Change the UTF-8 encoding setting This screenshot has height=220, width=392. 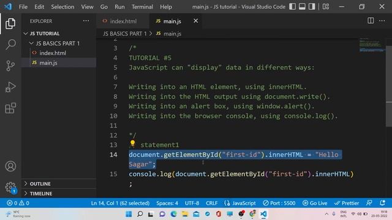pyautogui.click(x=192, y=203)
